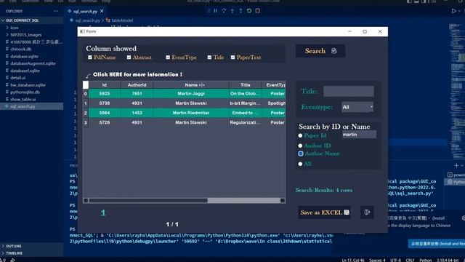Click the horizontal scrollbar right arrow
465x262 pixels.
point(283,201)
